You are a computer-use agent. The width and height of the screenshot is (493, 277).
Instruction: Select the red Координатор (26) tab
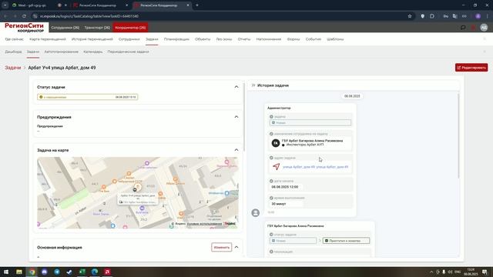[130, 28]
